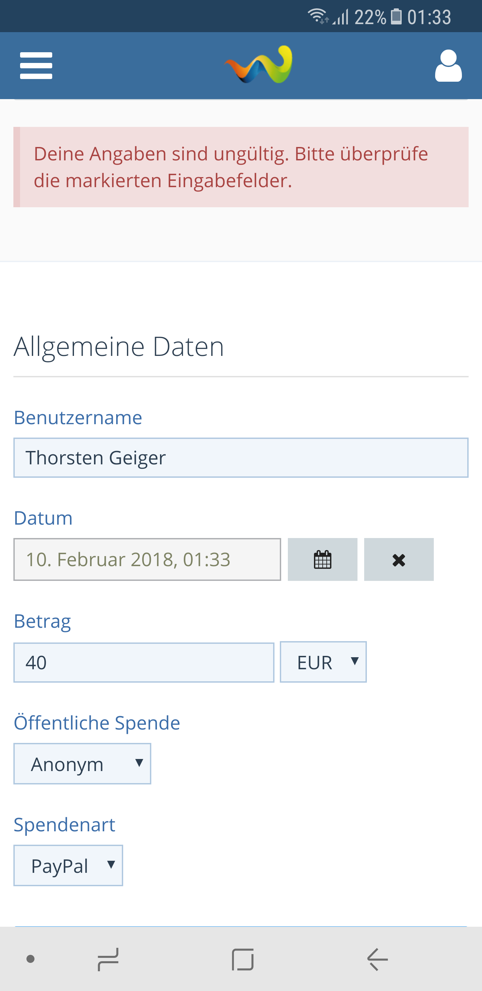Open the hamburger navigation menu
Screen dimensions: 482x991
(x=36, y=66)
